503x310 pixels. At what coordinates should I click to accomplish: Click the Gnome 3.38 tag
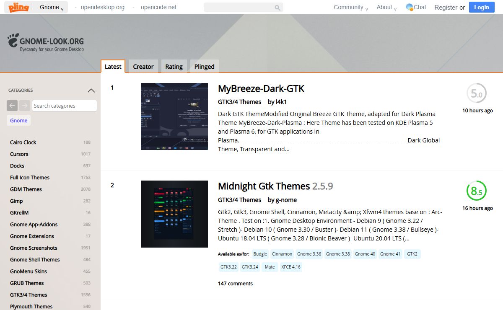point(338,254)
